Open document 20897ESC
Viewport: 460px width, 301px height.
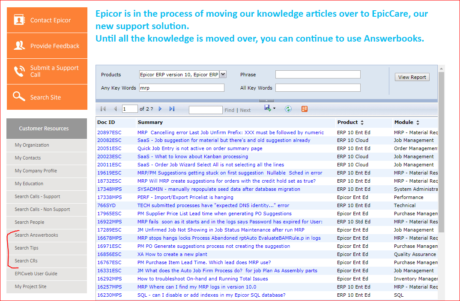109,132
